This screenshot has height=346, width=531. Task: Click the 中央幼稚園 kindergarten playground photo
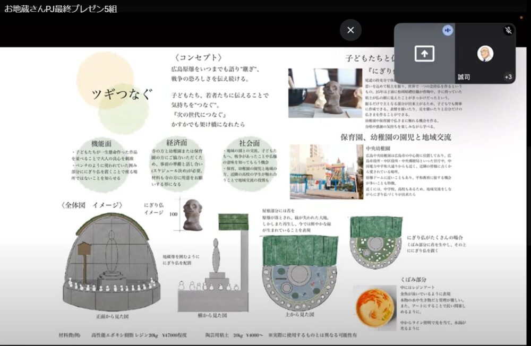[326, 171]
